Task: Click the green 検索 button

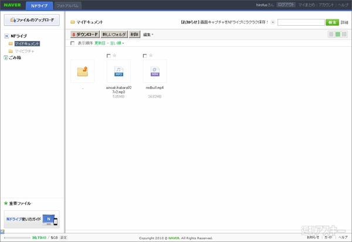Action: pyautogui.click(x=332, y=22)
